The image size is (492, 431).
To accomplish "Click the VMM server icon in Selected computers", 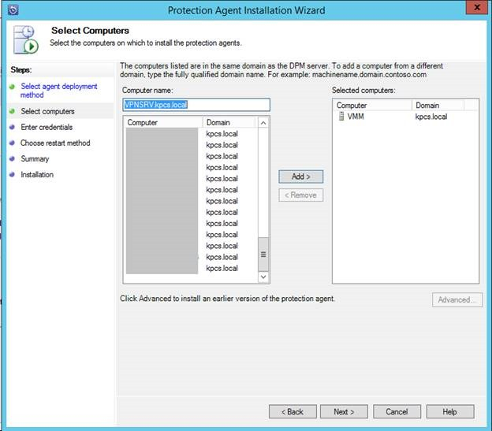I will tap(341, 117).
